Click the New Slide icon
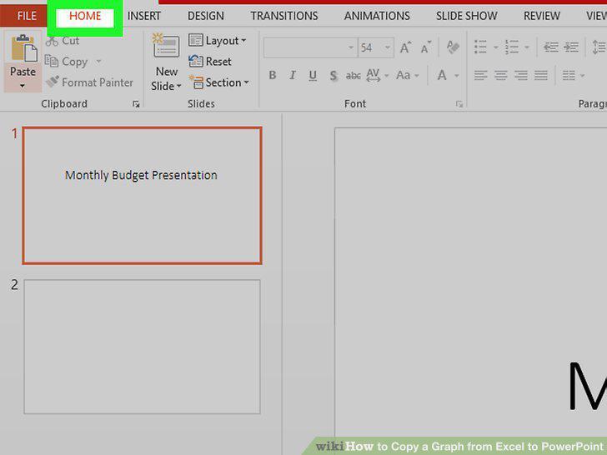Image resolution: width=607 pixels, height=455 pixels. pyautogui.click(x=167, y=47)
